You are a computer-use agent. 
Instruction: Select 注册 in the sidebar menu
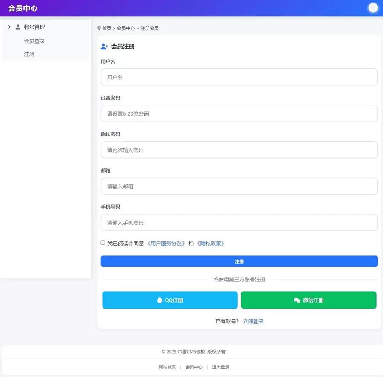click(x=29, y=54)
